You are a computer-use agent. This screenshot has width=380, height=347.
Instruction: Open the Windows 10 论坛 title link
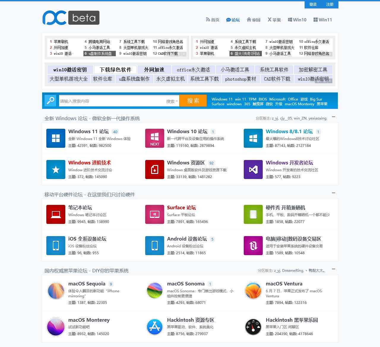coord(187,131)
